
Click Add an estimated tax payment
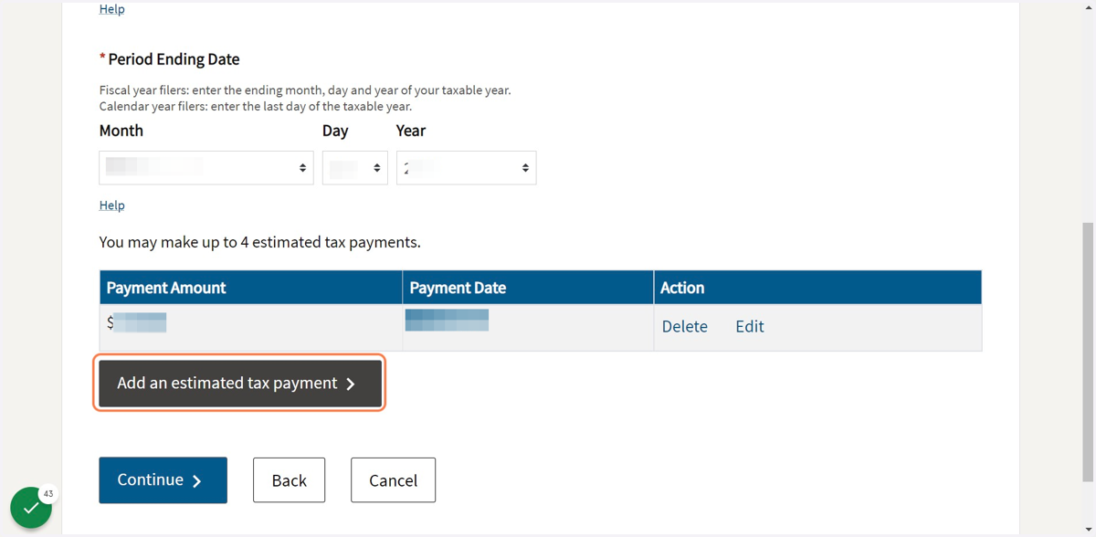point(240,384)
